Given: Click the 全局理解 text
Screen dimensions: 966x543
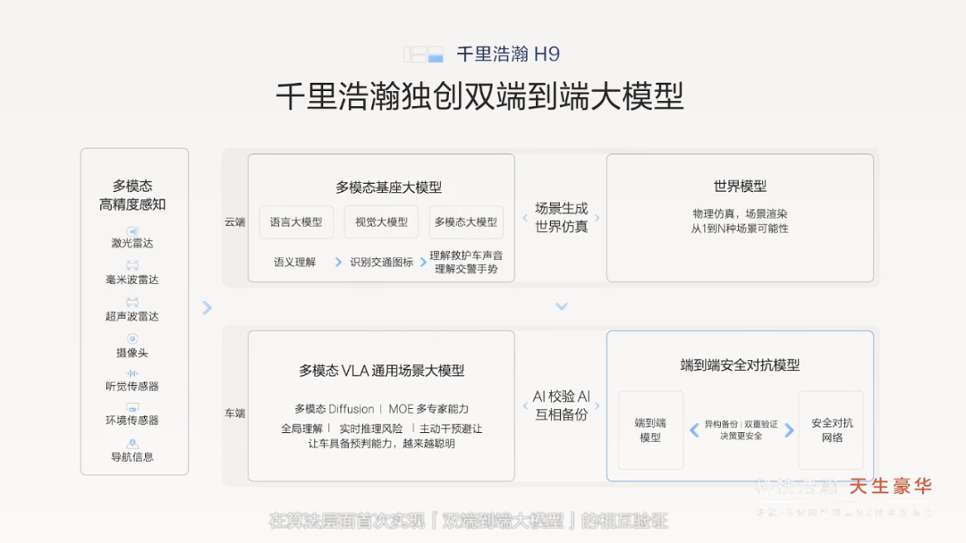Looking at the screenshot, I should 302,429.
